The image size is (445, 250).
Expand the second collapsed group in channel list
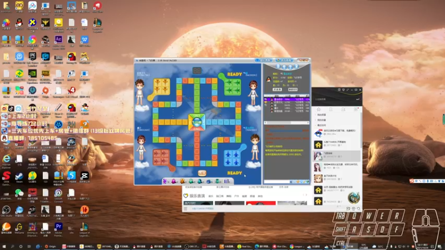315,120
